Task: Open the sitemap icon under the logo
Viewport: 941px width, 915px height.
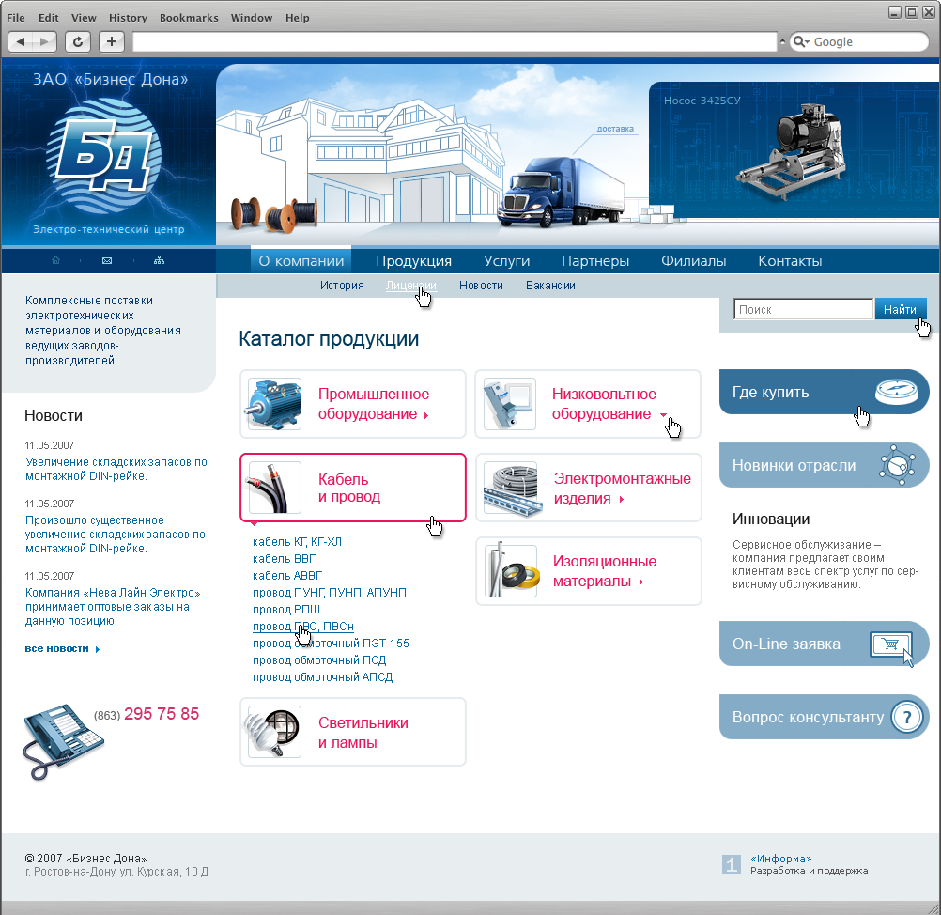Action: (x=159, y=260)
